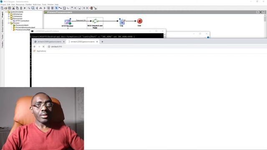The width and height of the screenshot is (267, 150).
Task: Select the arrow selection tool
Action: pos(57,8)
